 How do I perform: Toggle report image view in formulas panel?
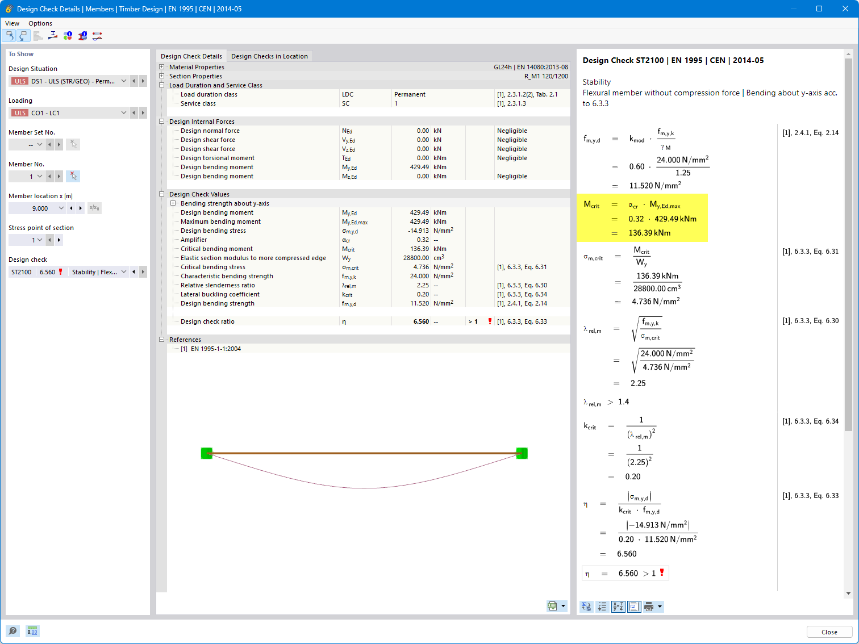[x=633, y=606]
